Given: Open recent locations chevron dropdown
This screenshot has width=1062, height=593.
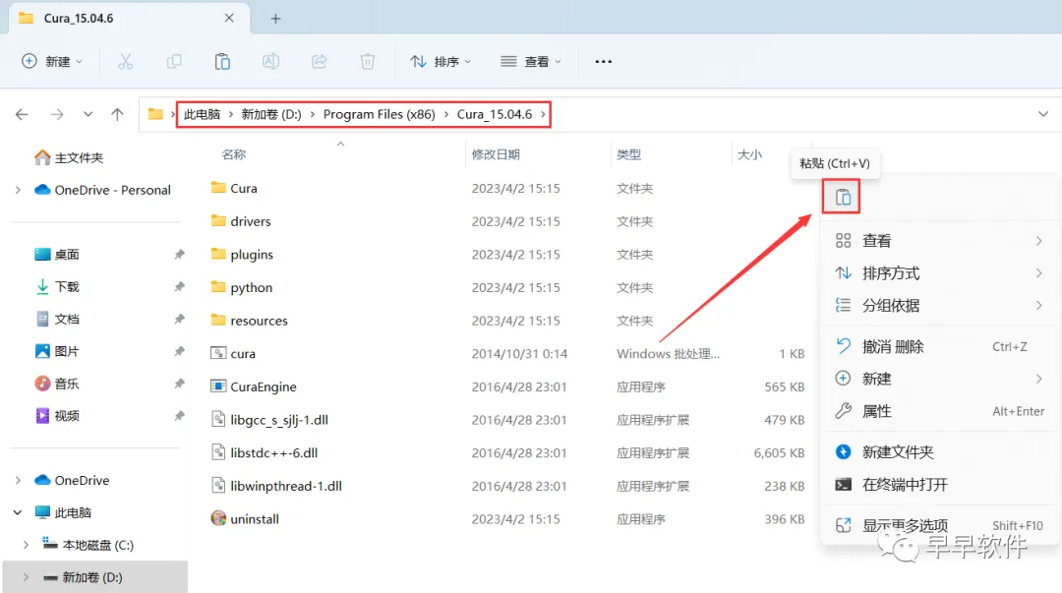Looking at the screenshot, I should (88, 114).
